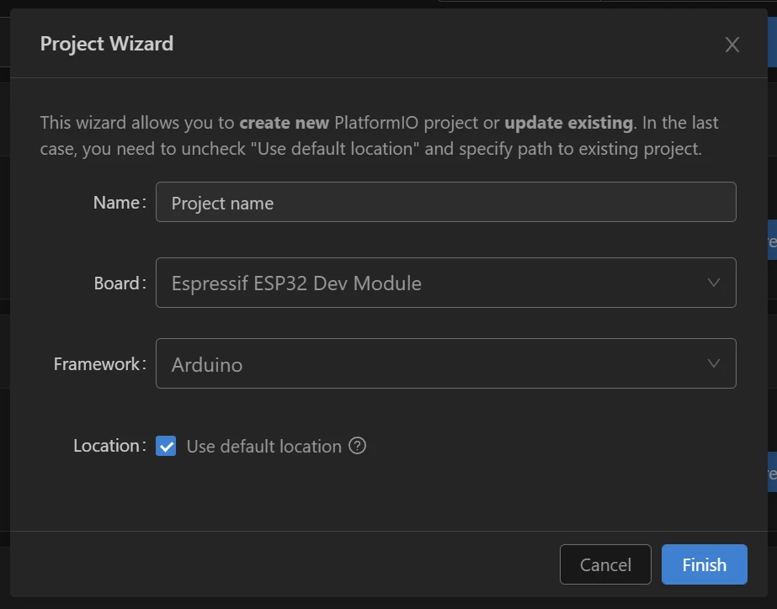Image resolution: width=777 pixels, height=609 pixels.
Task: Click the "Use default location" label text
Action: point(263,447)
